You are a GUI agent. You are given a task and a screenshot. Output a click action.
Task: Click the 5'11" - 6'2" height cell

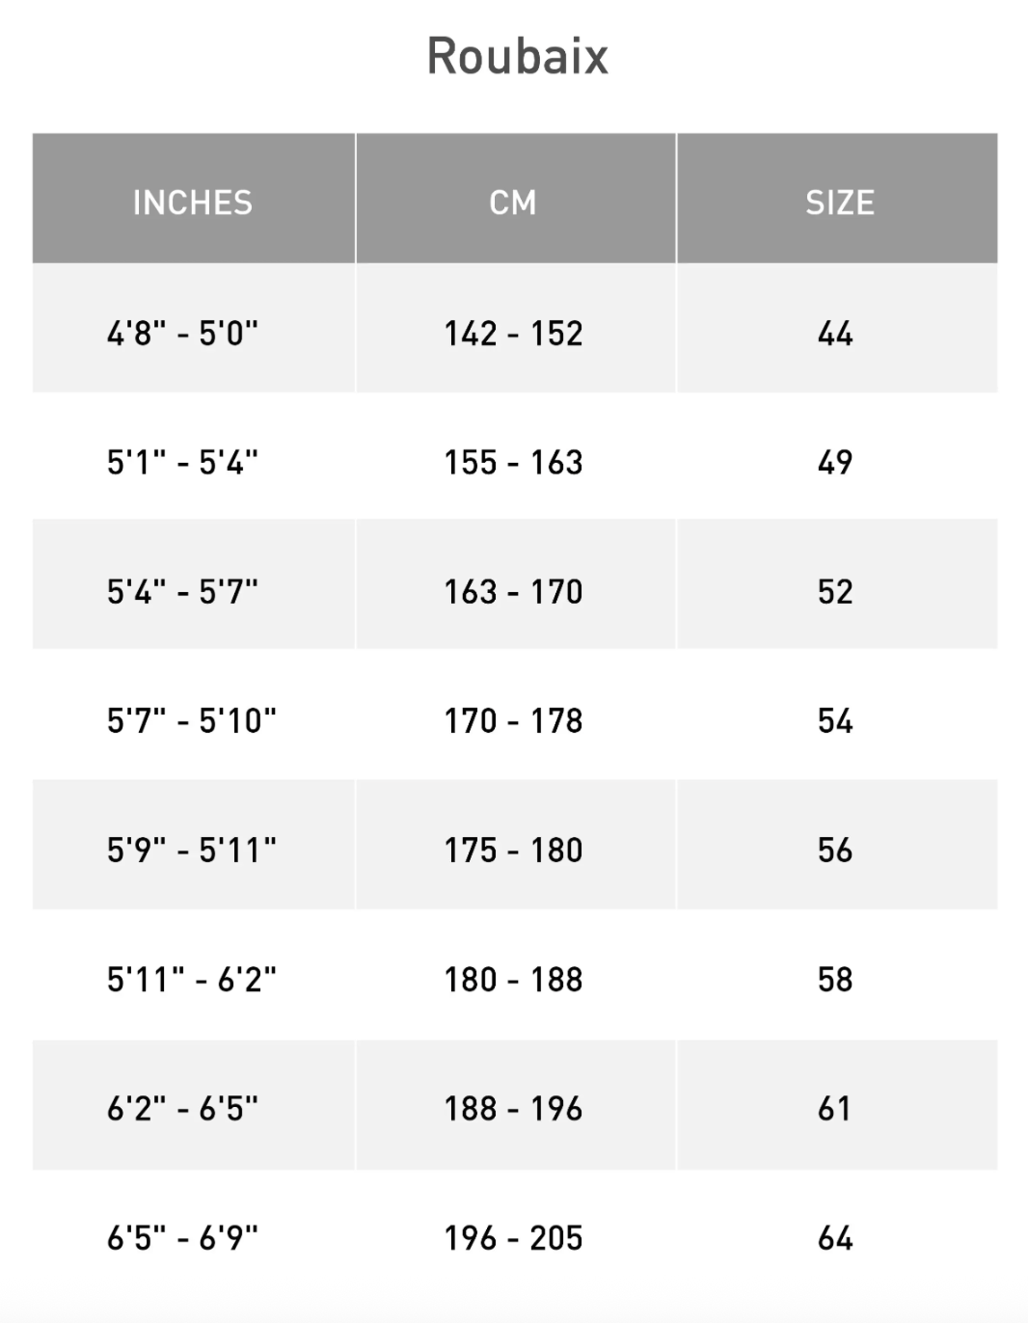point(192,979)
